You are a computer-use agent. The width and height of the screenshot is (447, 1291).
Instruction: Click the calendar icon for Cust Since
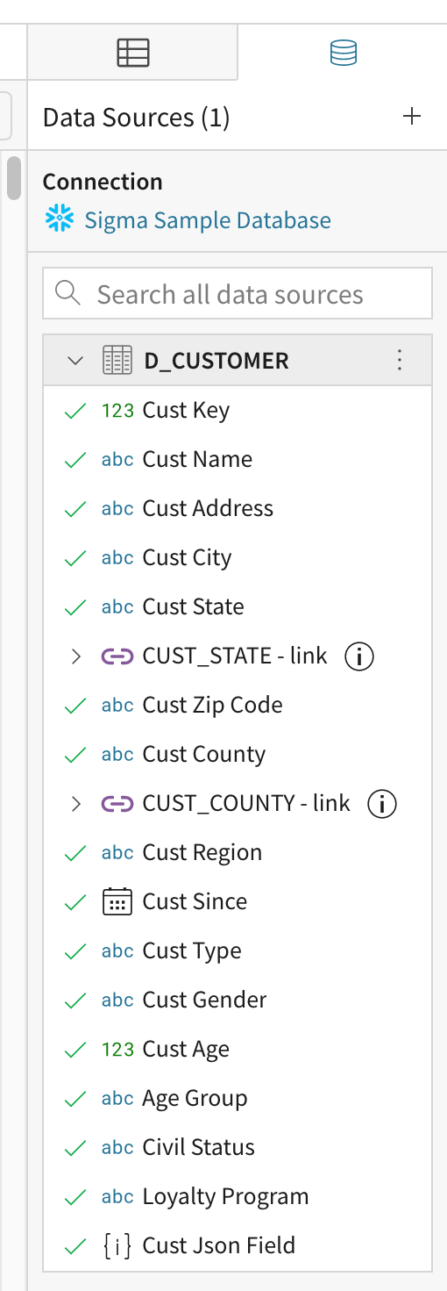117,901
